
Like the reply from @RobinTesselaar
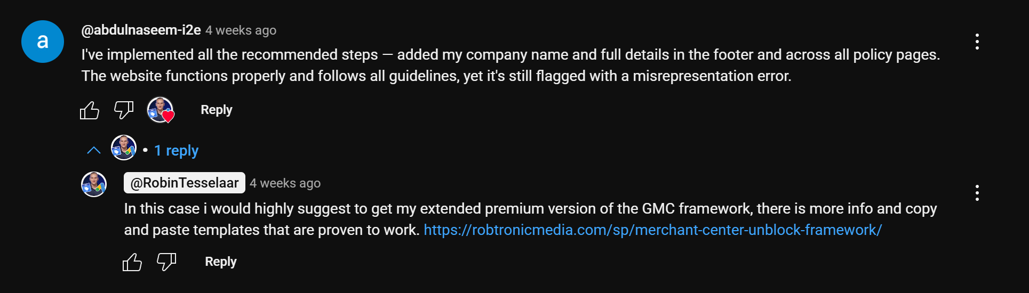132,262
